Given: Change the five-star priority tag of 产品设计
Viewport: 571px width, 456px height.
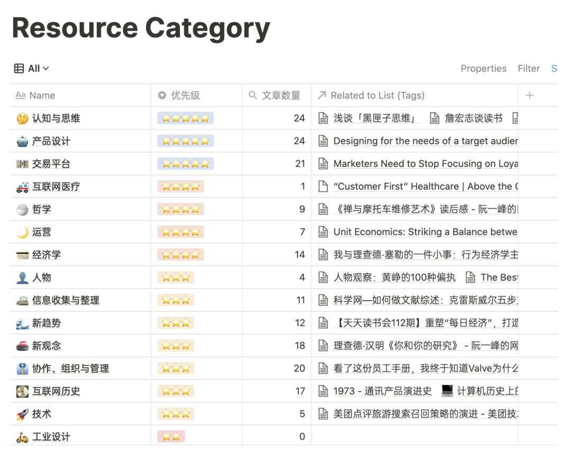Looking at the screenshot, I should (x=186, y=141).
